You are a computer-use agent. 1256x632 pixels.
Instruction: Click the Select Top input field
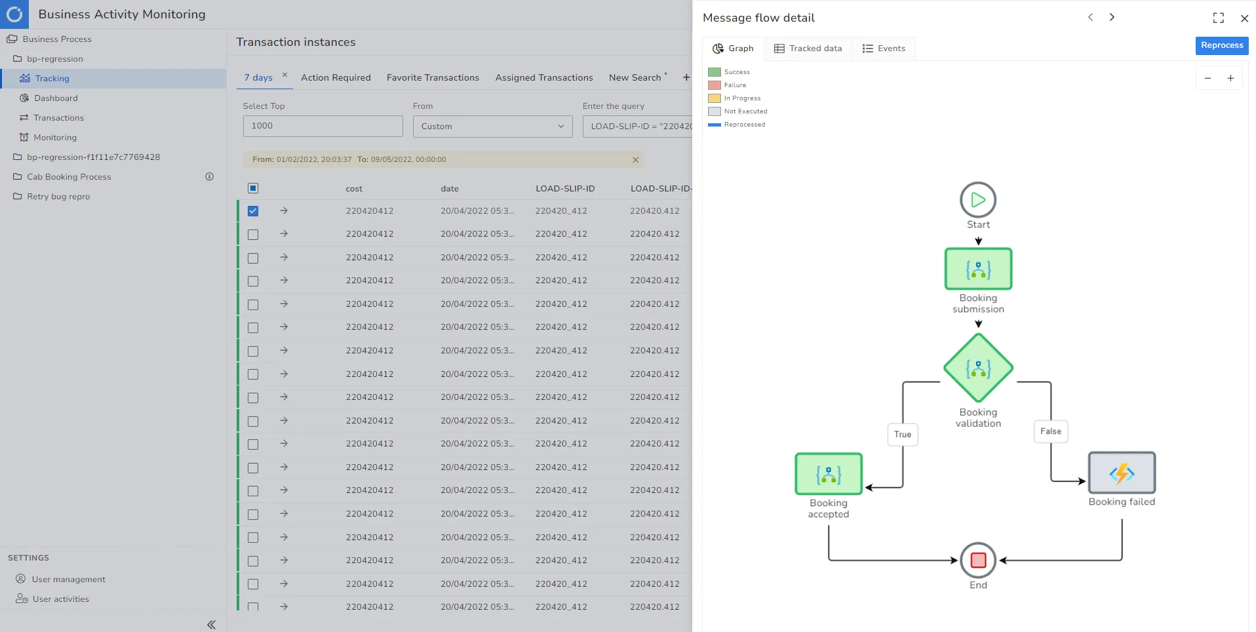click(x=323, y=127)
